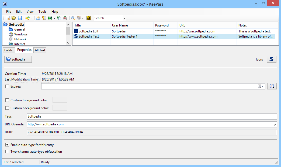This screenshot has width=281, height=167.
Task: Switch to the All Text tab
Action: pos(40,50)
